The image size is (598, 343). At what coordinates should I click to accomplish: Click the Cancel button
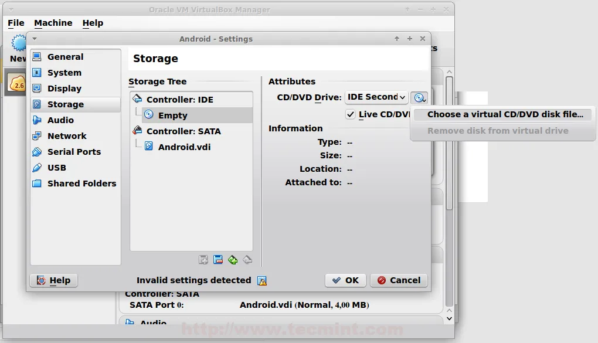pos(399,280)
